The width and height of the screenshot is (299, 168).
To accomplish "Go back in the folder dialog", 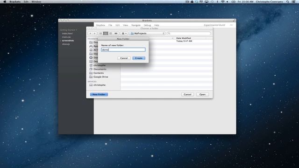I will coord(90,34).
